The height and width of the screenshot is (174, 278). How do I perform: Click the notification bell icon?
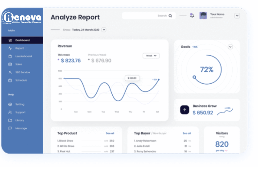pos(192,16)
